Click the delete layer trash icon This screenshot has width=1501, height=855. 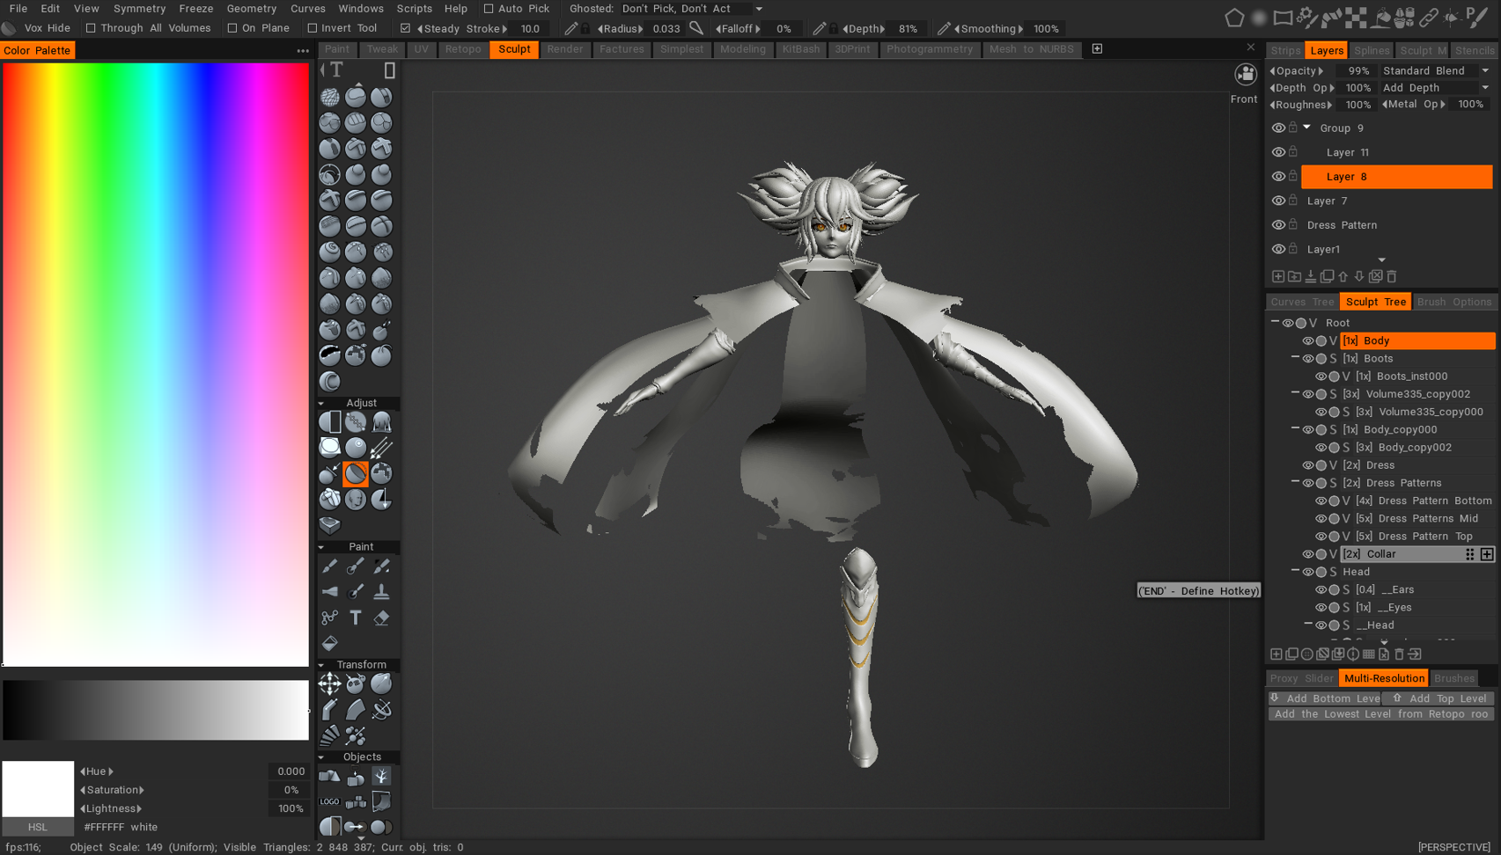click(x=1392, y=276)
